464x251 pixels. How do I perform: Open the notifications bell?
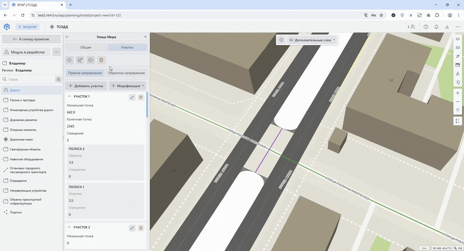(x=436, y=27)
